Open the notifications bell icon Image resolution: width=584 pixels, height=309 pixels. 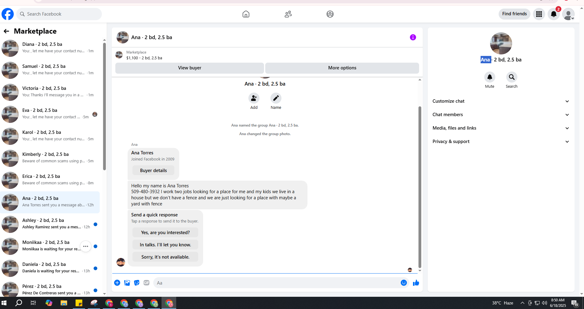pyautogui.click(x=554, y=14)
